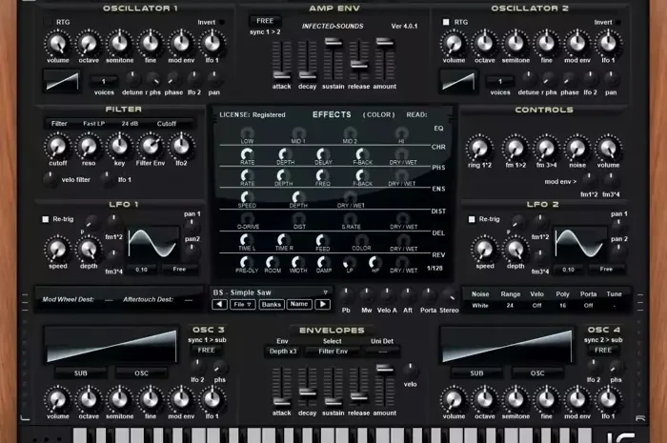Image resolution: width=667 pixels, height=443 pixels.
Task: Click the Stereo knob
Action: pos(449,294)
